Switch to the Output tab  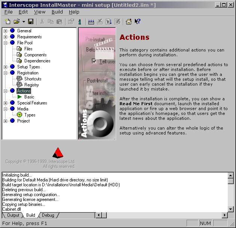[x=13, y=215]
